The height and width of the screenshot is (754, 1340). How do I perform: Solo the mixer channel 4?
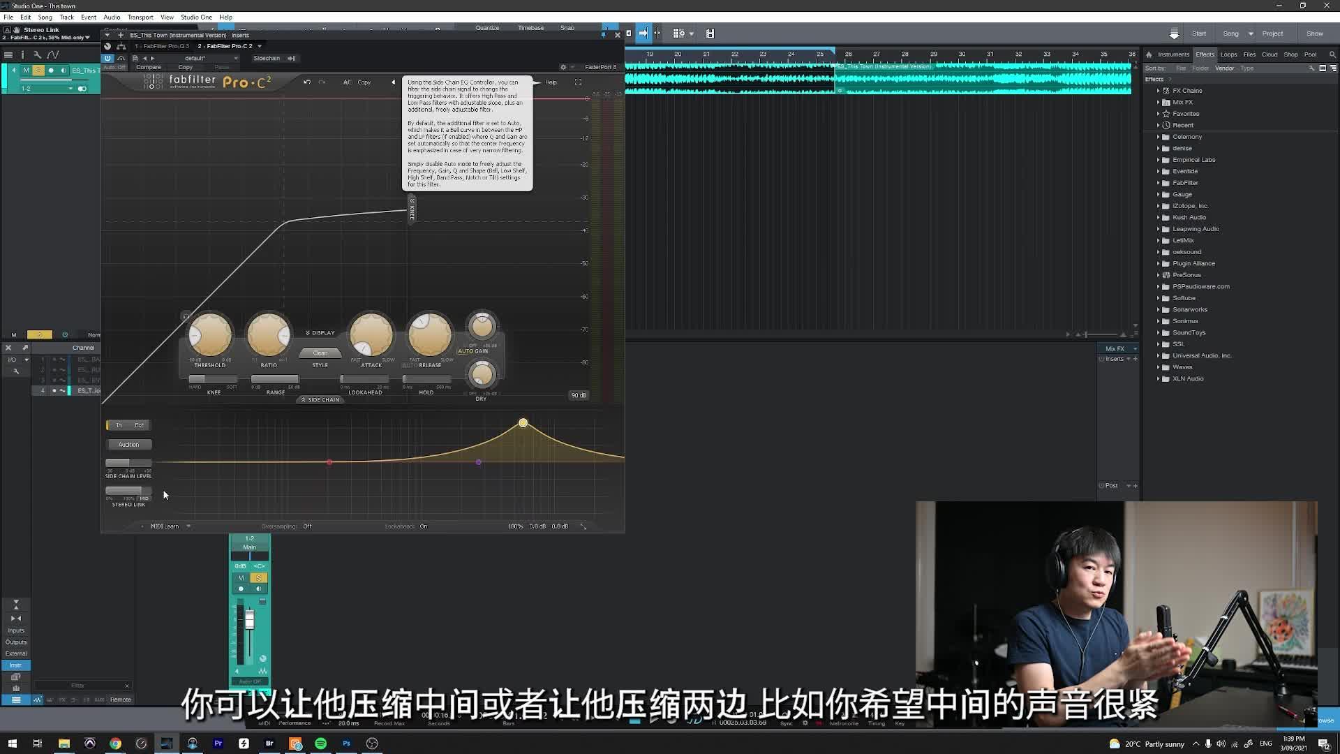(x=258, y=578)
